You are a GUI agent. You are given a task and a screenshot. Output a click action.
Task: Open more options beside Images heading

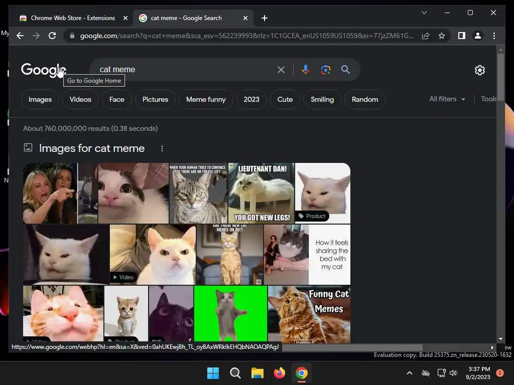[162, 148]
